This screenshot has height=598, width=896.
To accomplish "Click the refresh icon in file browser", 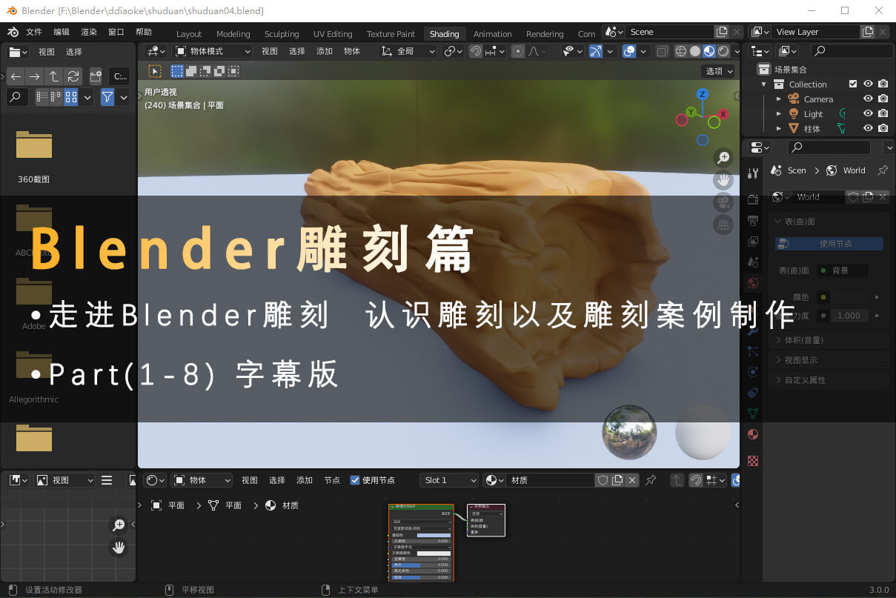I will (73, 76).
